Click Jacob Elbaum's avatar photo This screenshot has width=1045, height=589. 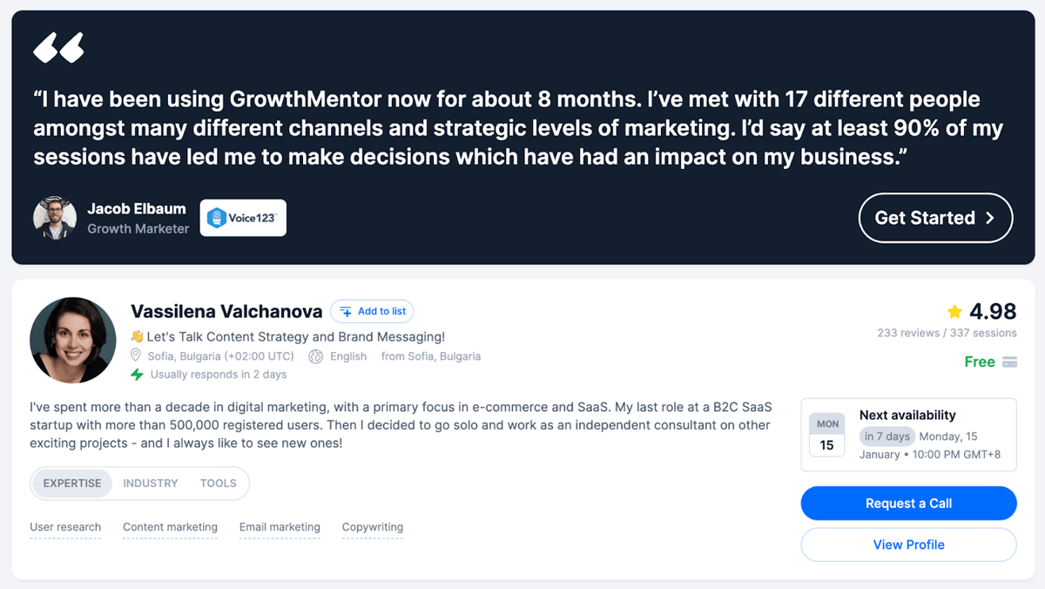point(55,218)
